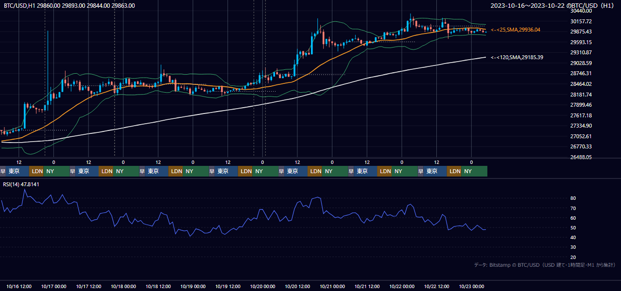The height and width of the screenshot is (291, 621).
Task: Click the 10/18 12:00 date label
Action: 158,286
